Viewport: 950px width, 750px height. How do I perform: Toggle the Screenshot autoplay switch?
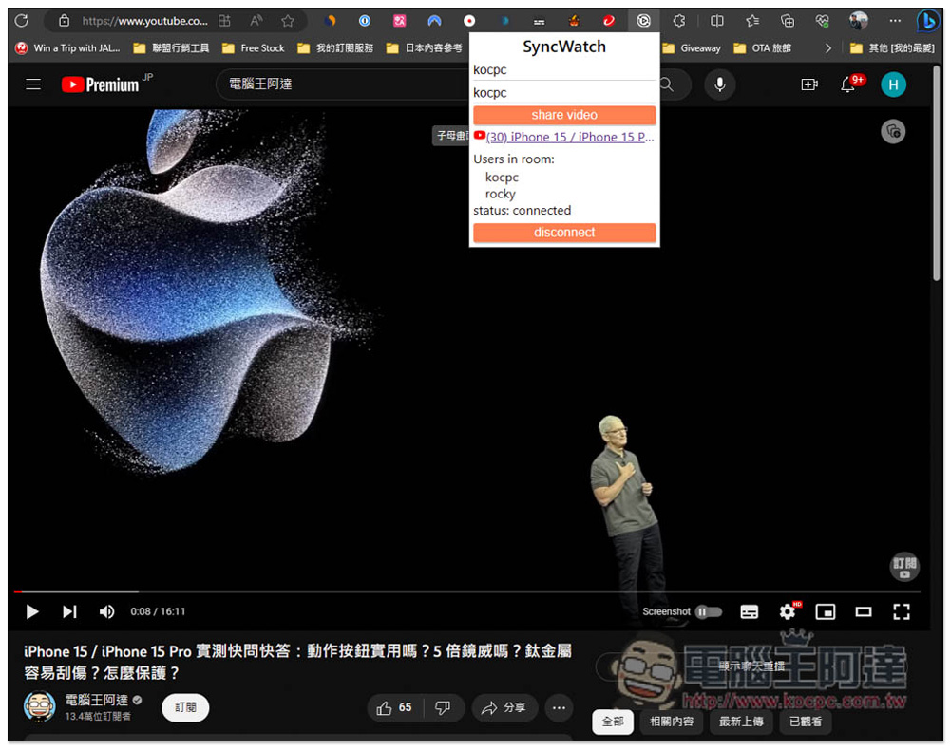tap(709, 612)
